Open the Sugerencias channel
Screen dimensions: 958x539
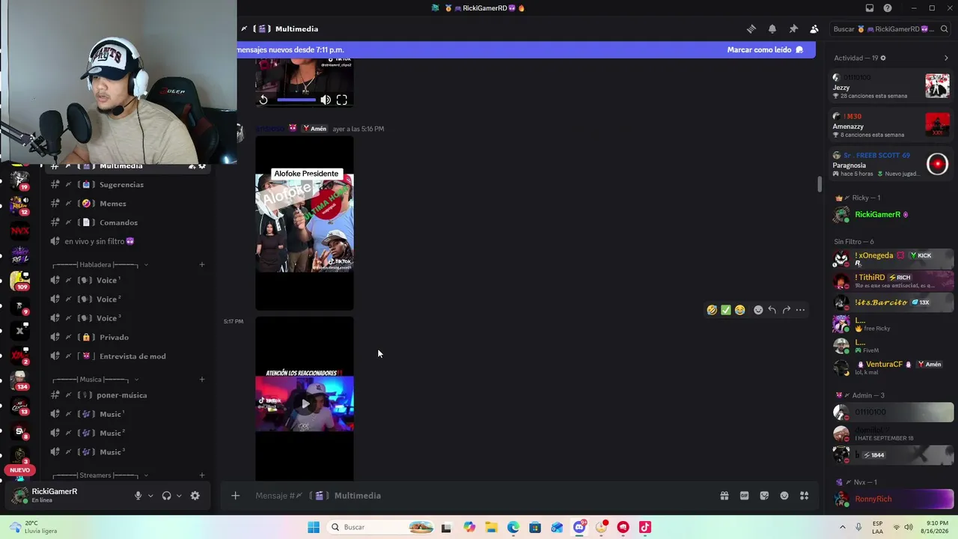127,185
